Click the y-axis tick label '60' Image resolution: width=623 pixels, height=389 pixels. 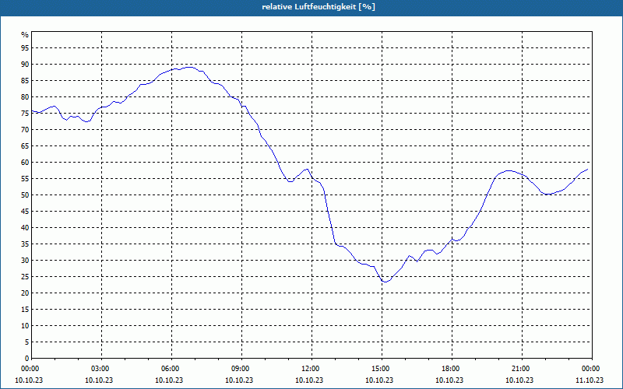click(x=25, y=163)
